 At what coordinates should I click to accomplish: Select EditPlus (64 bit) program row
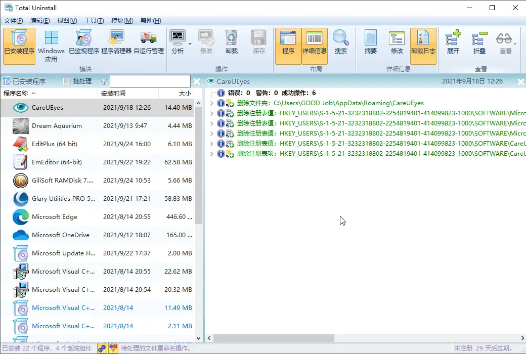(x=97, y=144)
